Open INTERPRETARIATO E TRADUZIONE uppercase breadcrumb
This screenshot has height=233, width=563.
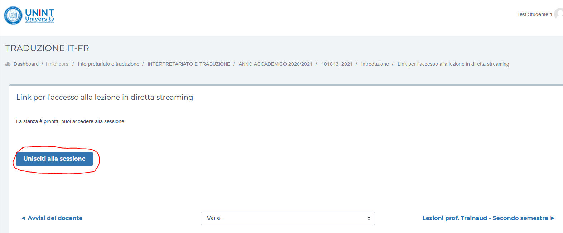[x=189, y=64]
